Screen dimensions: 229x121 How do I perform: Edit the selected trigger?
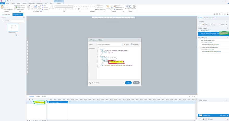click(x=203, y=24)
